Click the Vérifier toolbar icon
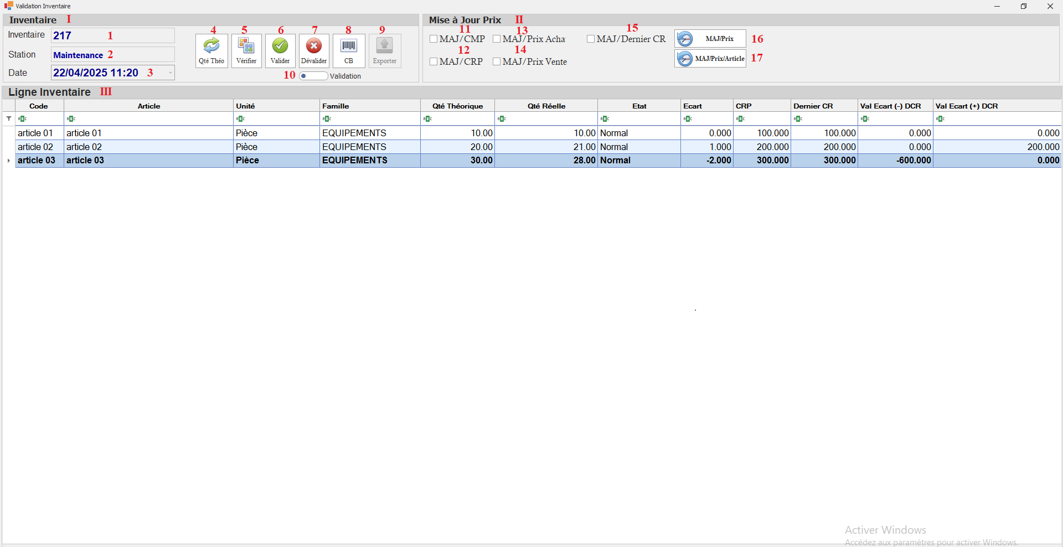 point(246,46)
